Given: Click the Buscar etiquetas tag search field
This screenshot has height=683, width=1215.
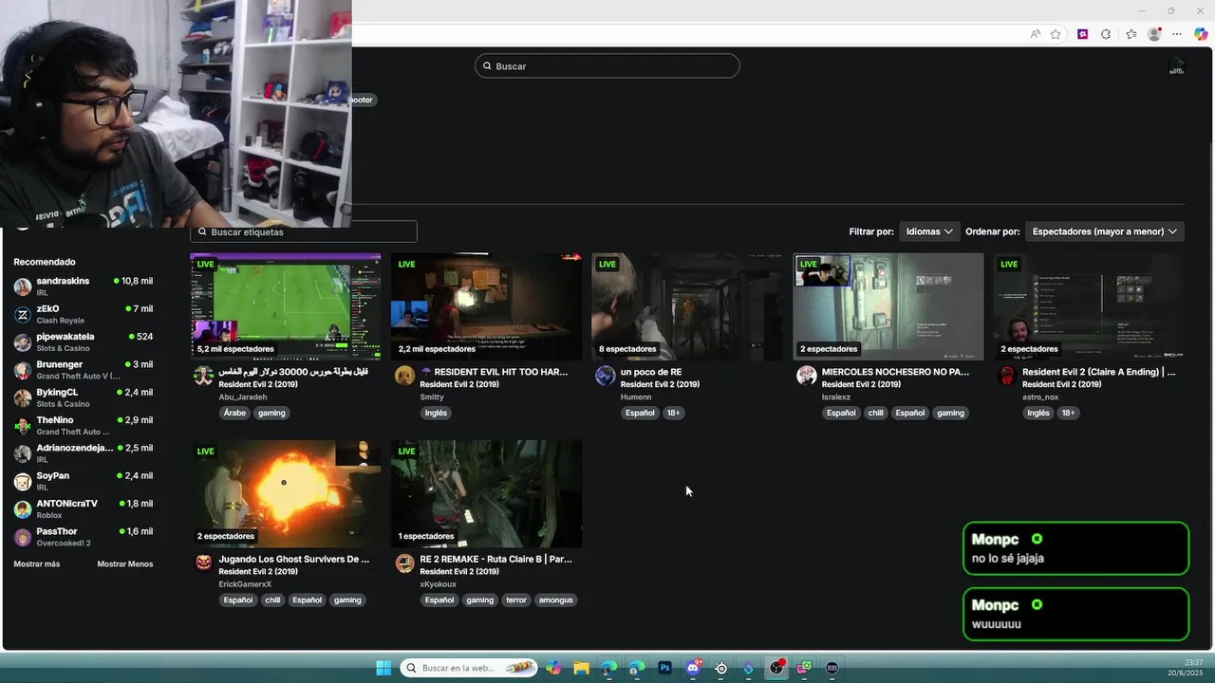Looking at the screenshot, I should pyautogui.click(x=304, y=231).
